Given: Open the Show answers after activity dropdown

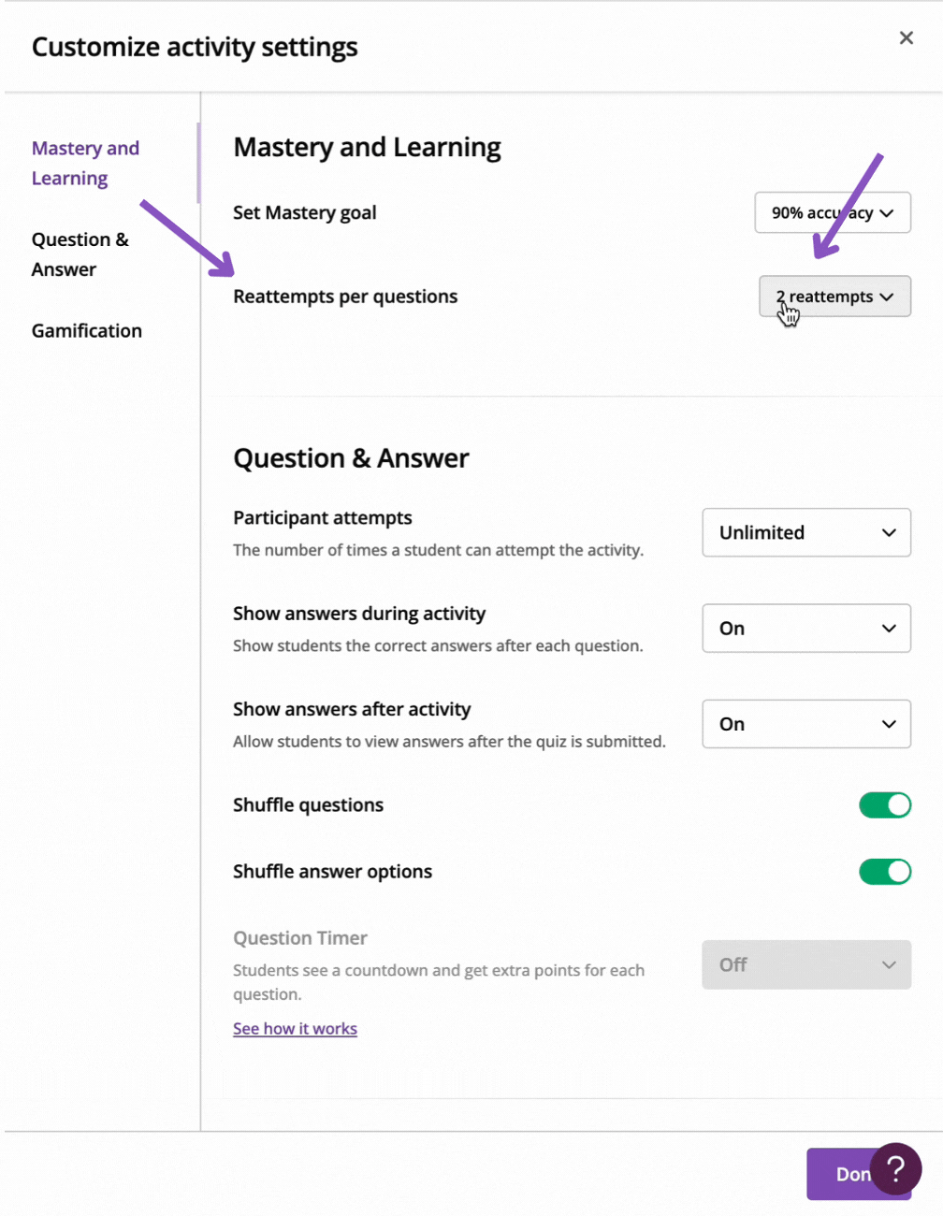Looking at the screenshot, I should click(x=806, y=723).
